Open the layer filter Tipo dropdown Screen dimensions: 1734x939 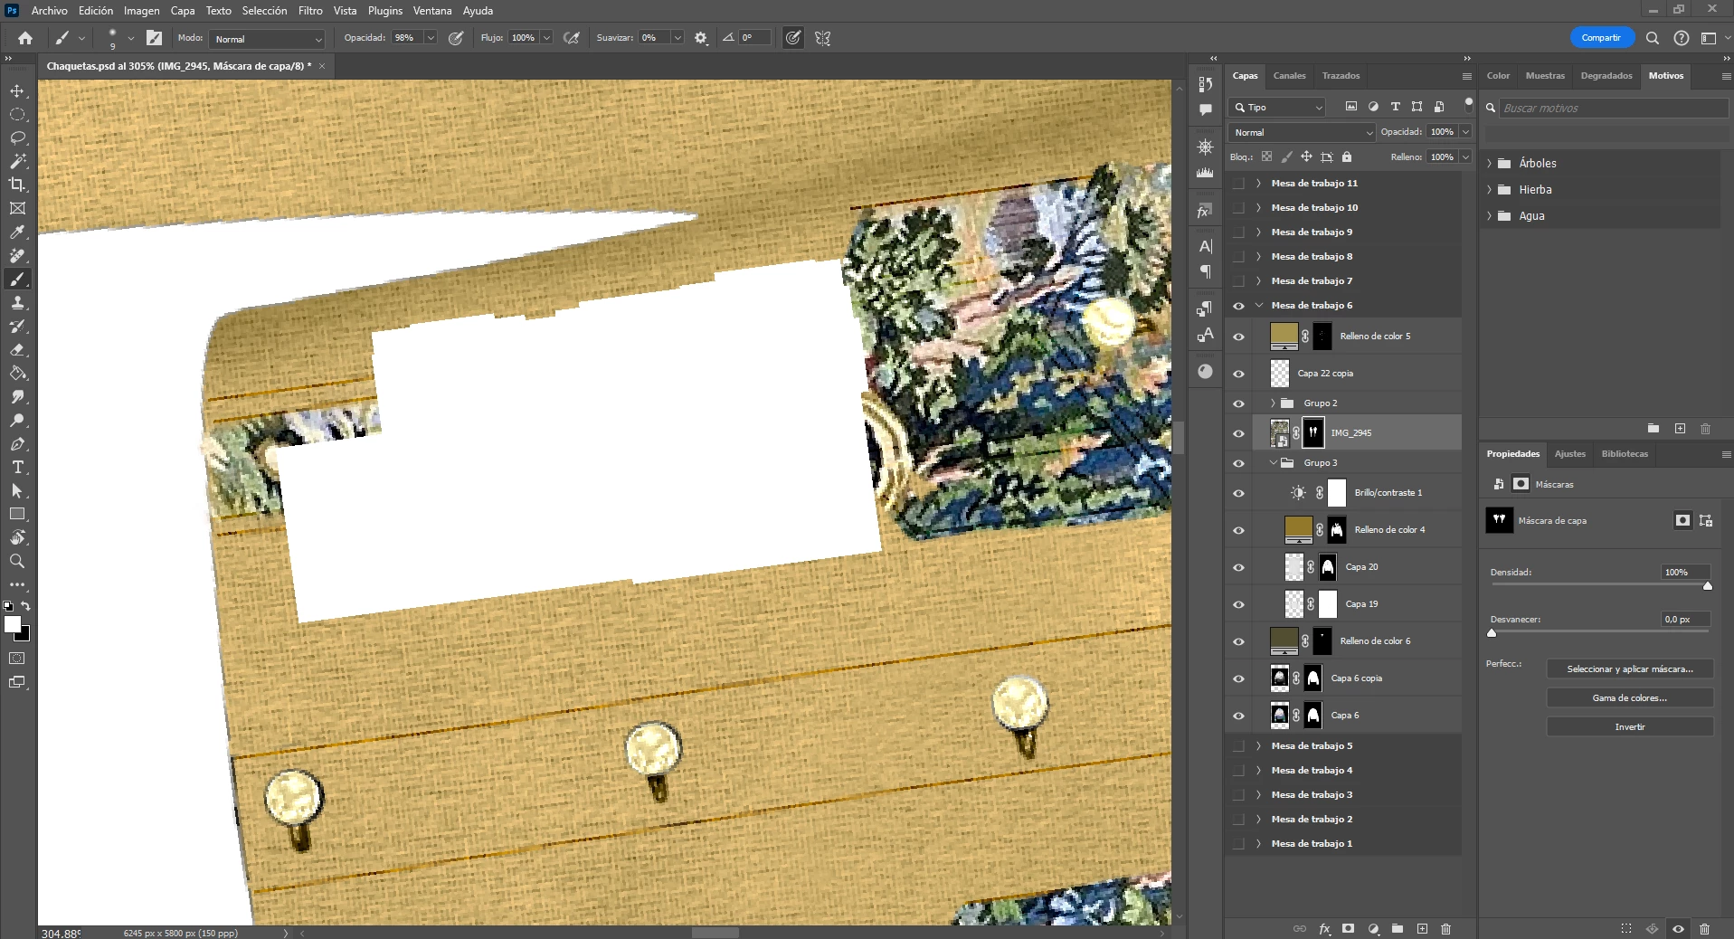(x=1277, y=107)
